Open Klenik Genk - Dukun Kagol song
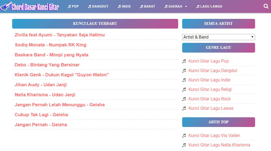This screenshot has width=271, height=151. pos(62,75)
